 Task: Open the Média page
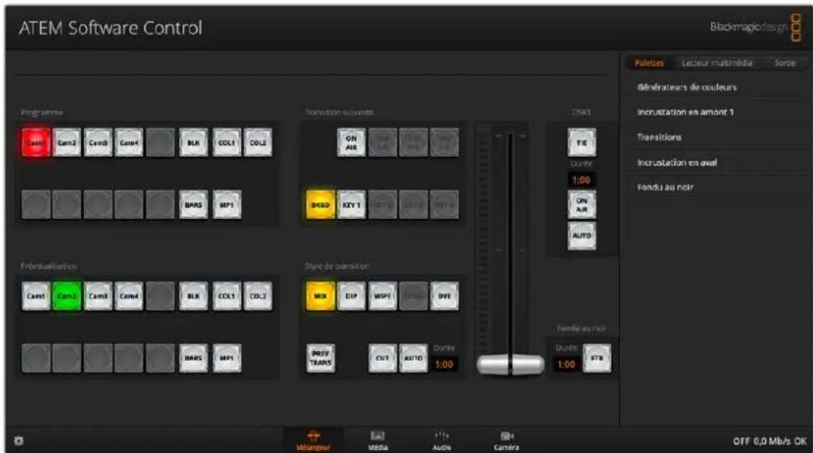[377, 441]
